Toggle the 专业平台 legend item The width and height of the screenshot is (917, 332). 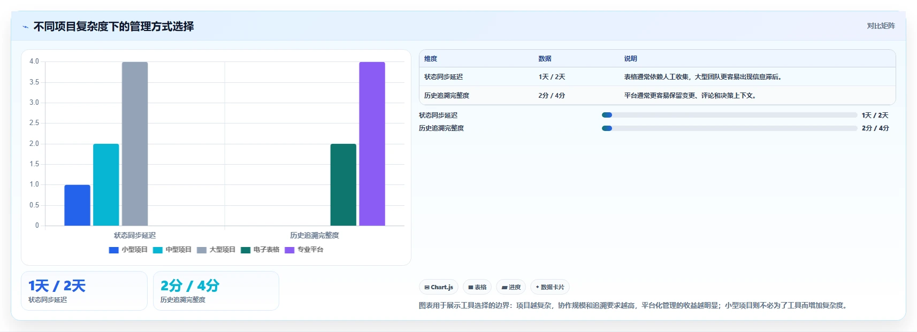pos(304,250)
